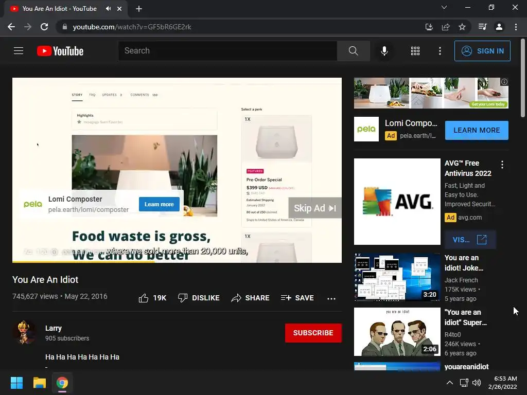Reload the current page
This screenshot has height=395, width=527.
(x=44, y=27)
